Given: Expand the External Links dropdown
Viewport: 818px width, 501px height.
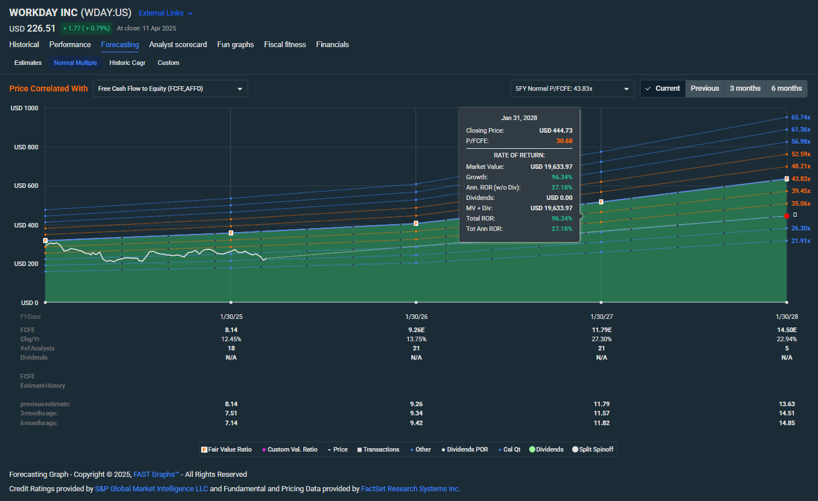Looking at the screenshot, I should click(x=165, y=13).
